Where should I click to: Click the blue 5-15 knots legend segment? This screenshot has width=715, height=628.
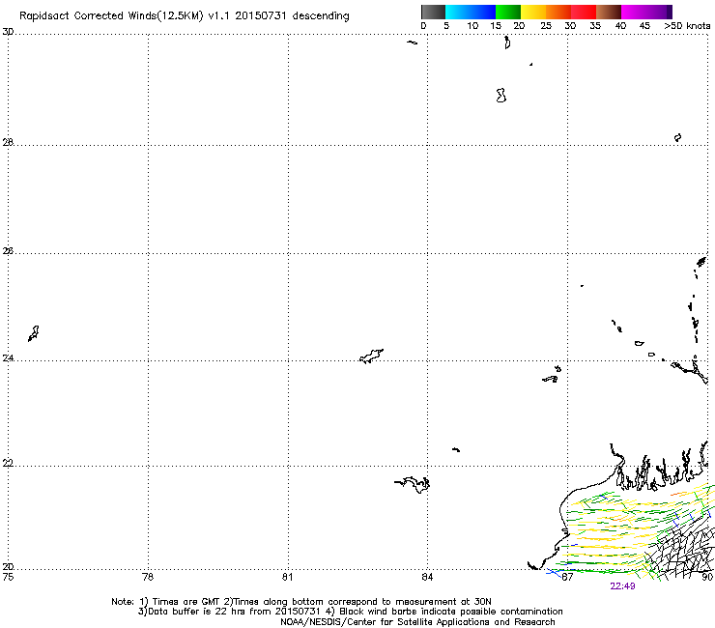(x=471, y=12)
